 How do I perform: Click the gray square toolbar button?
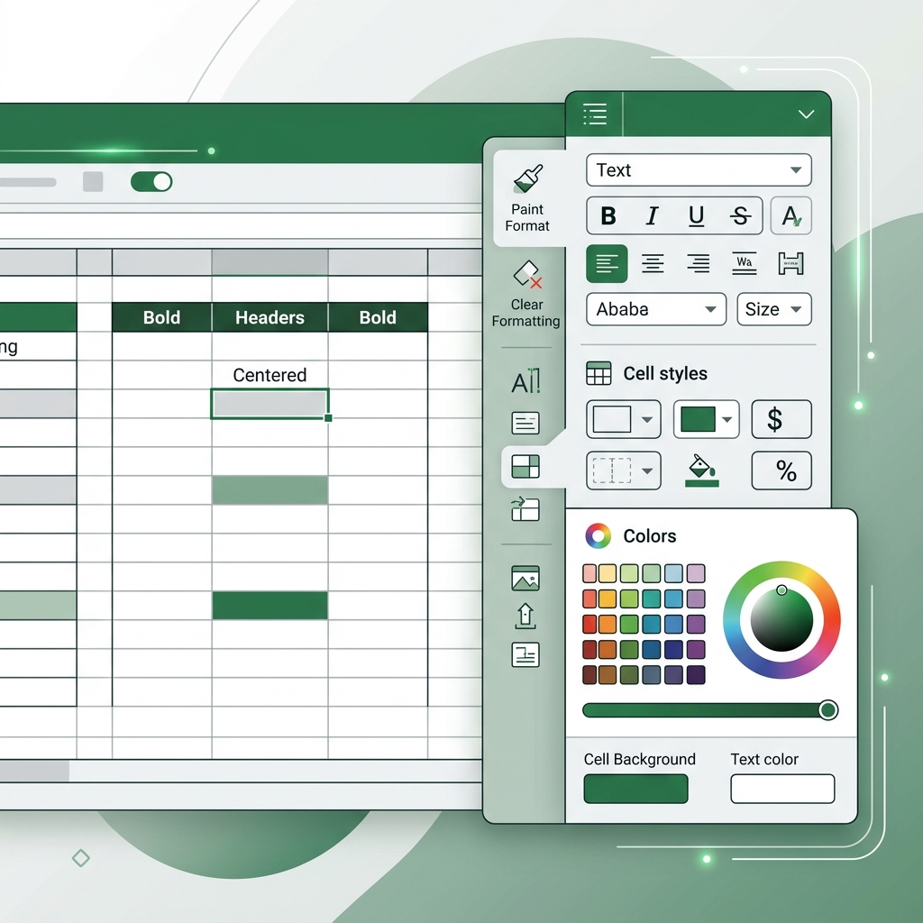click(x=93, y=182)
